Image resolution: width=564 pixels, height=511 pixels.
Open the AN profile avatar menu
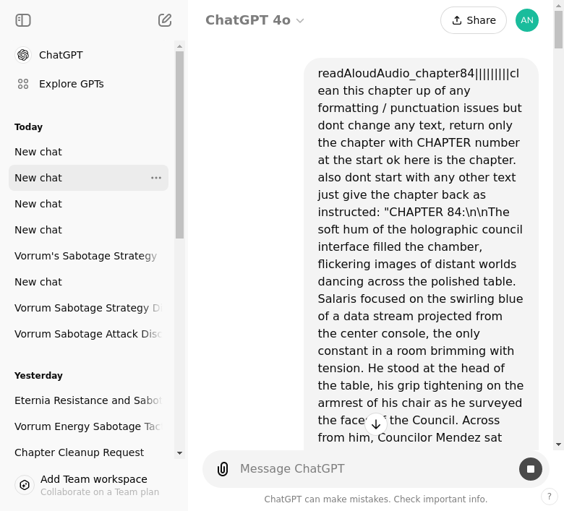[527, 20]
